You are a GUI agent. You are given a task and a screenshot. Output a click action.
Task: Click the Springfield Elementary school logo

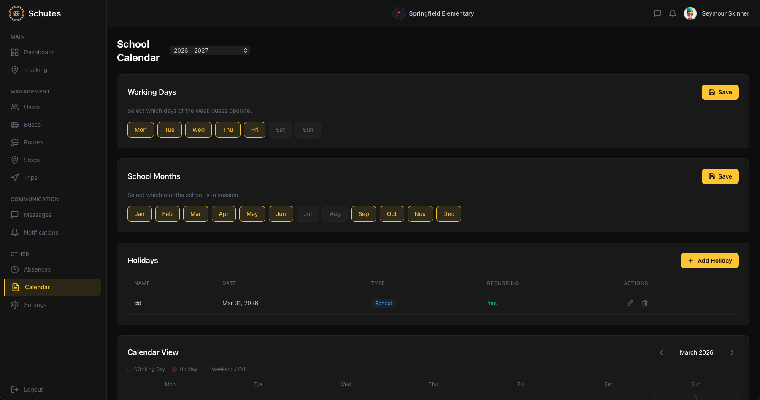pyautogui.click(x=399, y=13)
